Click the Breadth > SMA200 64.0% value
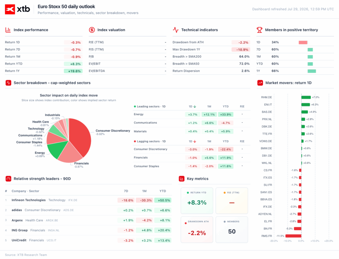Viewport: 339px width, 259px height. click(244, 57)
